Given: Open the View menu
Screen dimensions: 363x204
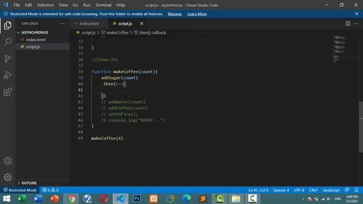Looking at the screenshot, I should click(63, 5).
